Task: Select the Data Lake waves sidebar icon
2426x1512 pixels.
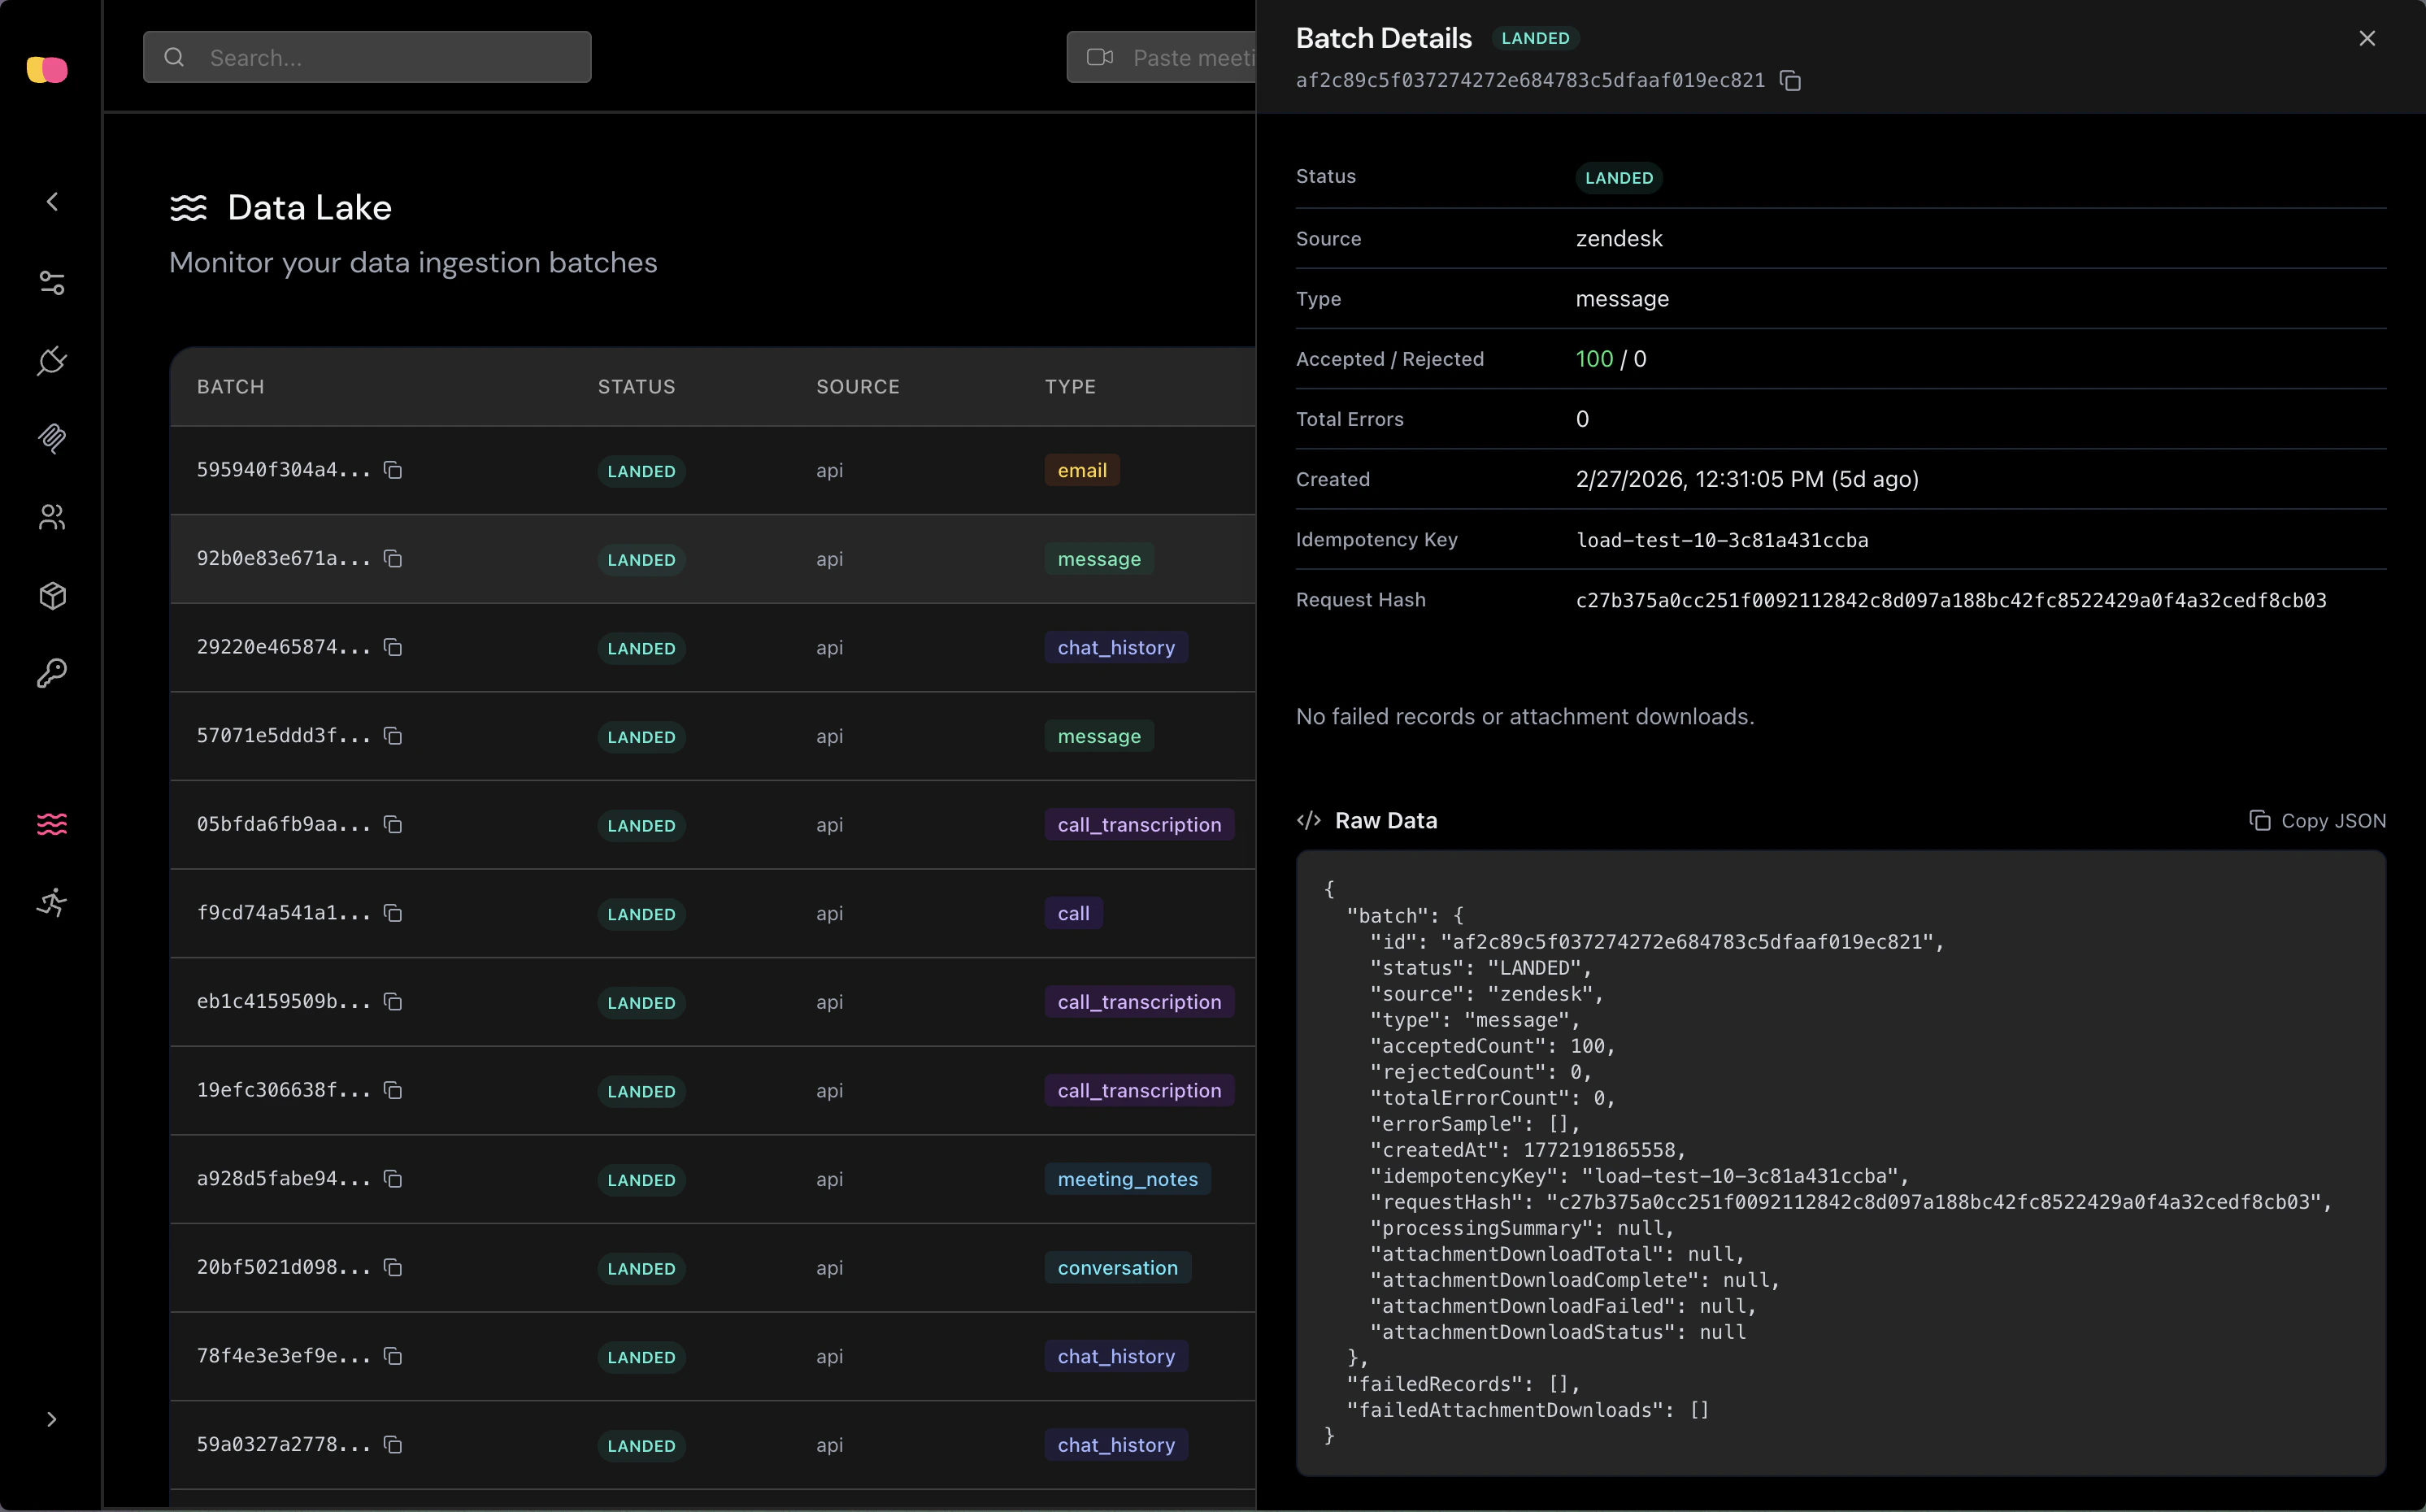Action: click(x=52, y=824)
